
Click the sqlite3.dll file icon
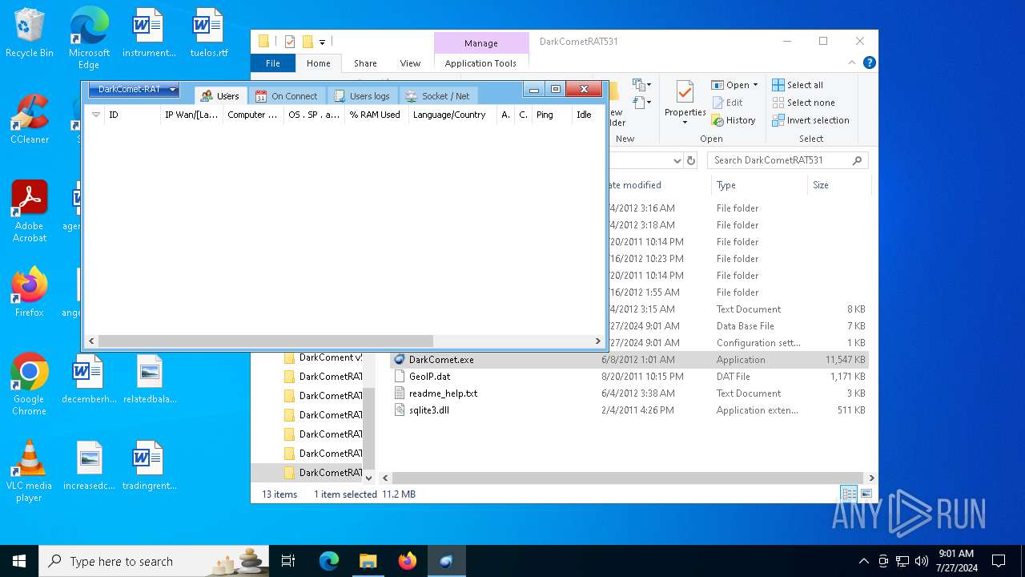[400, 410]
